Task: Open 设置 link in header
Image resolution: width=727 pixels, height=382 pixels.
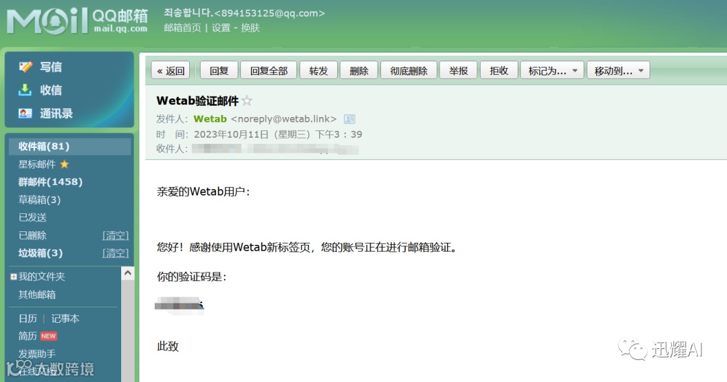Action: pyautogui.click(x=221, y=28)
